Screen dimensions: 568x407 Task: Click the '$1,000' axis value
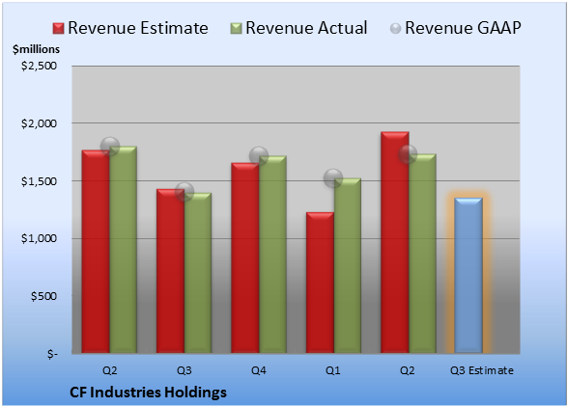[x=39, y=239]
